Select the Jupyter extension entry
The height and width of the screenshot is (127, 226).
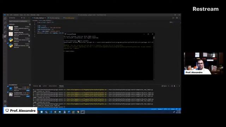19,28
